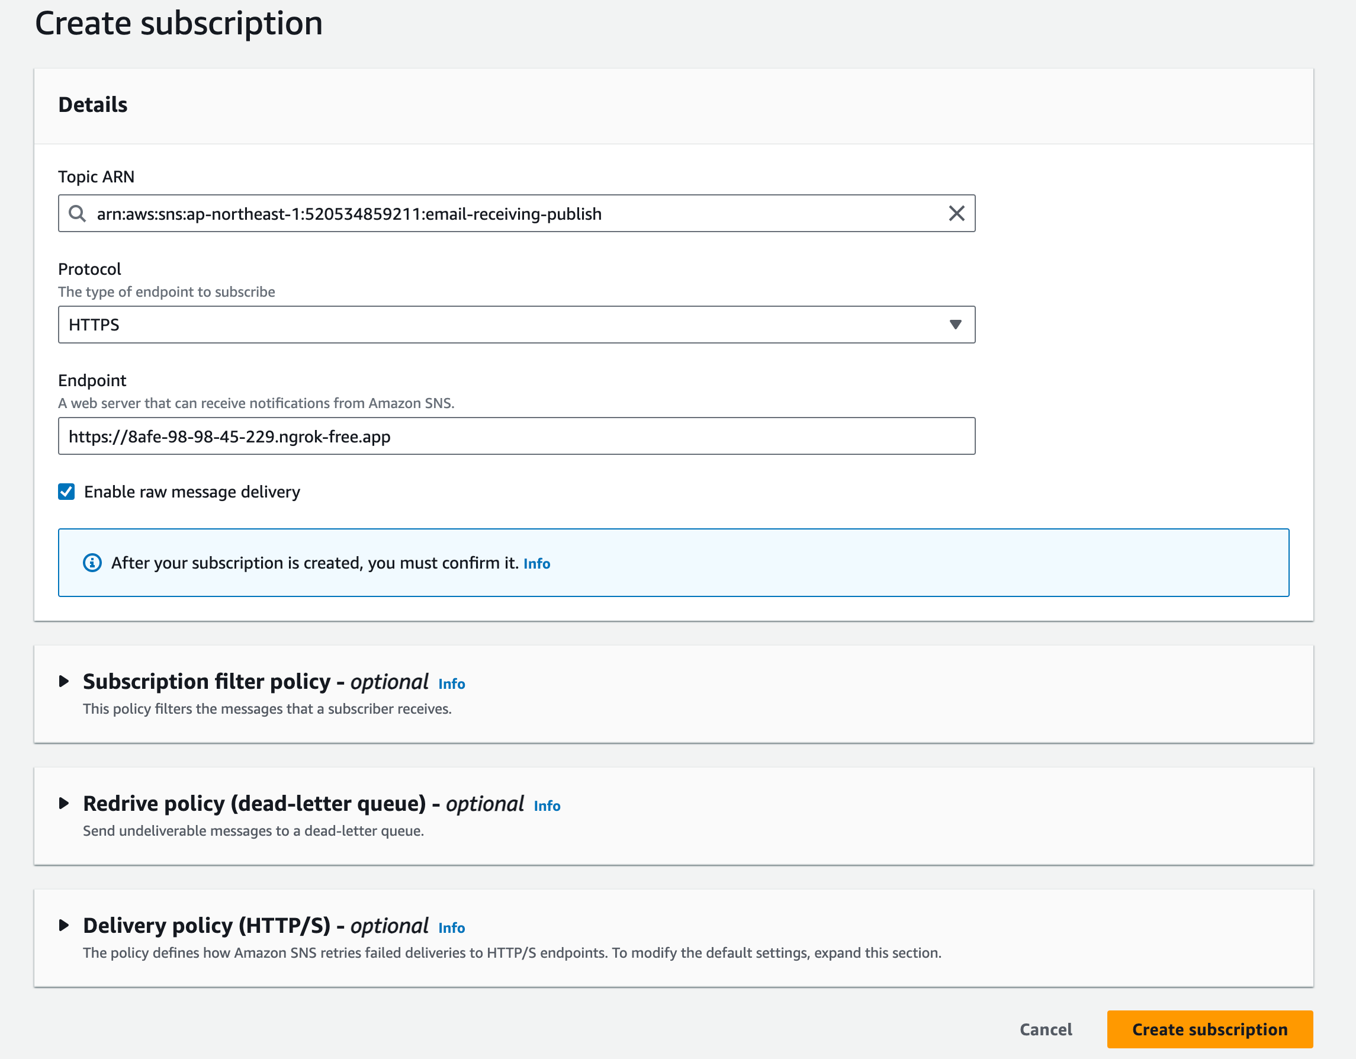This screenshot has height=1059, width=1356.
Task: Select the HTTPS protocol combo box
Action: 516,325
